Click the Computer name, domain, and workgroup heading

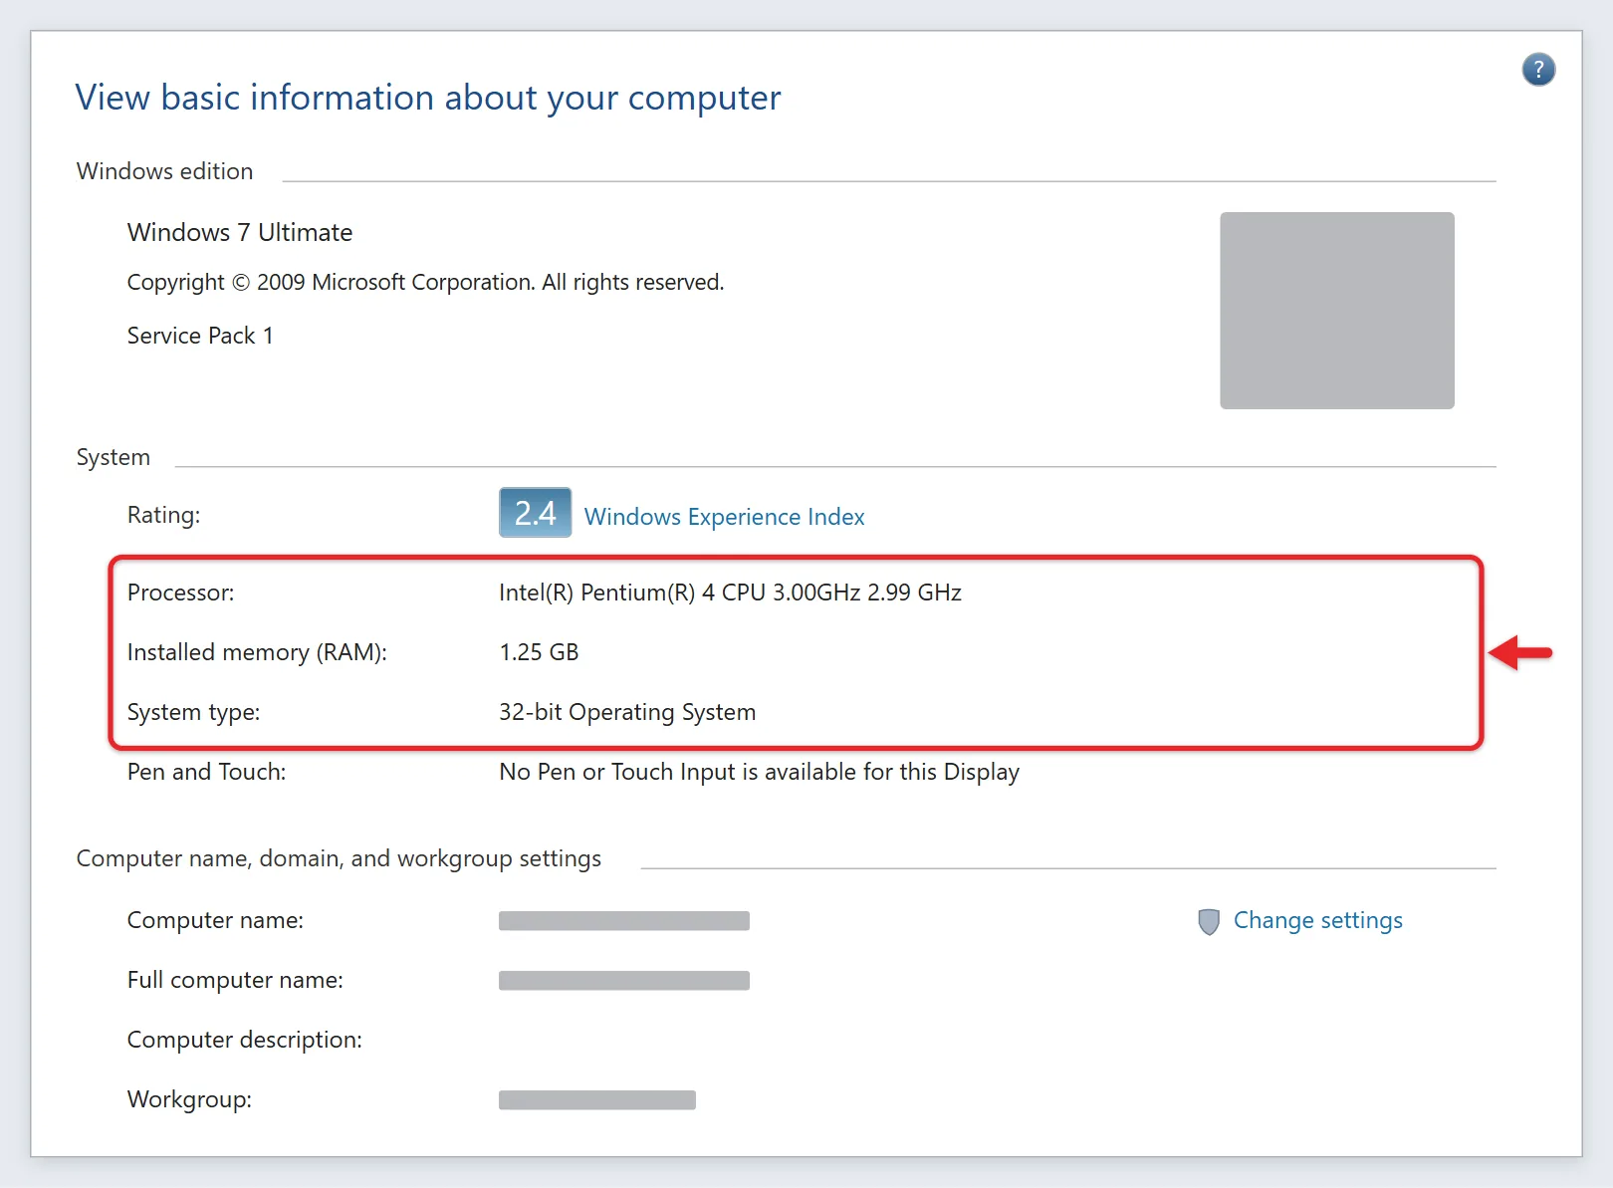point(339,858)
